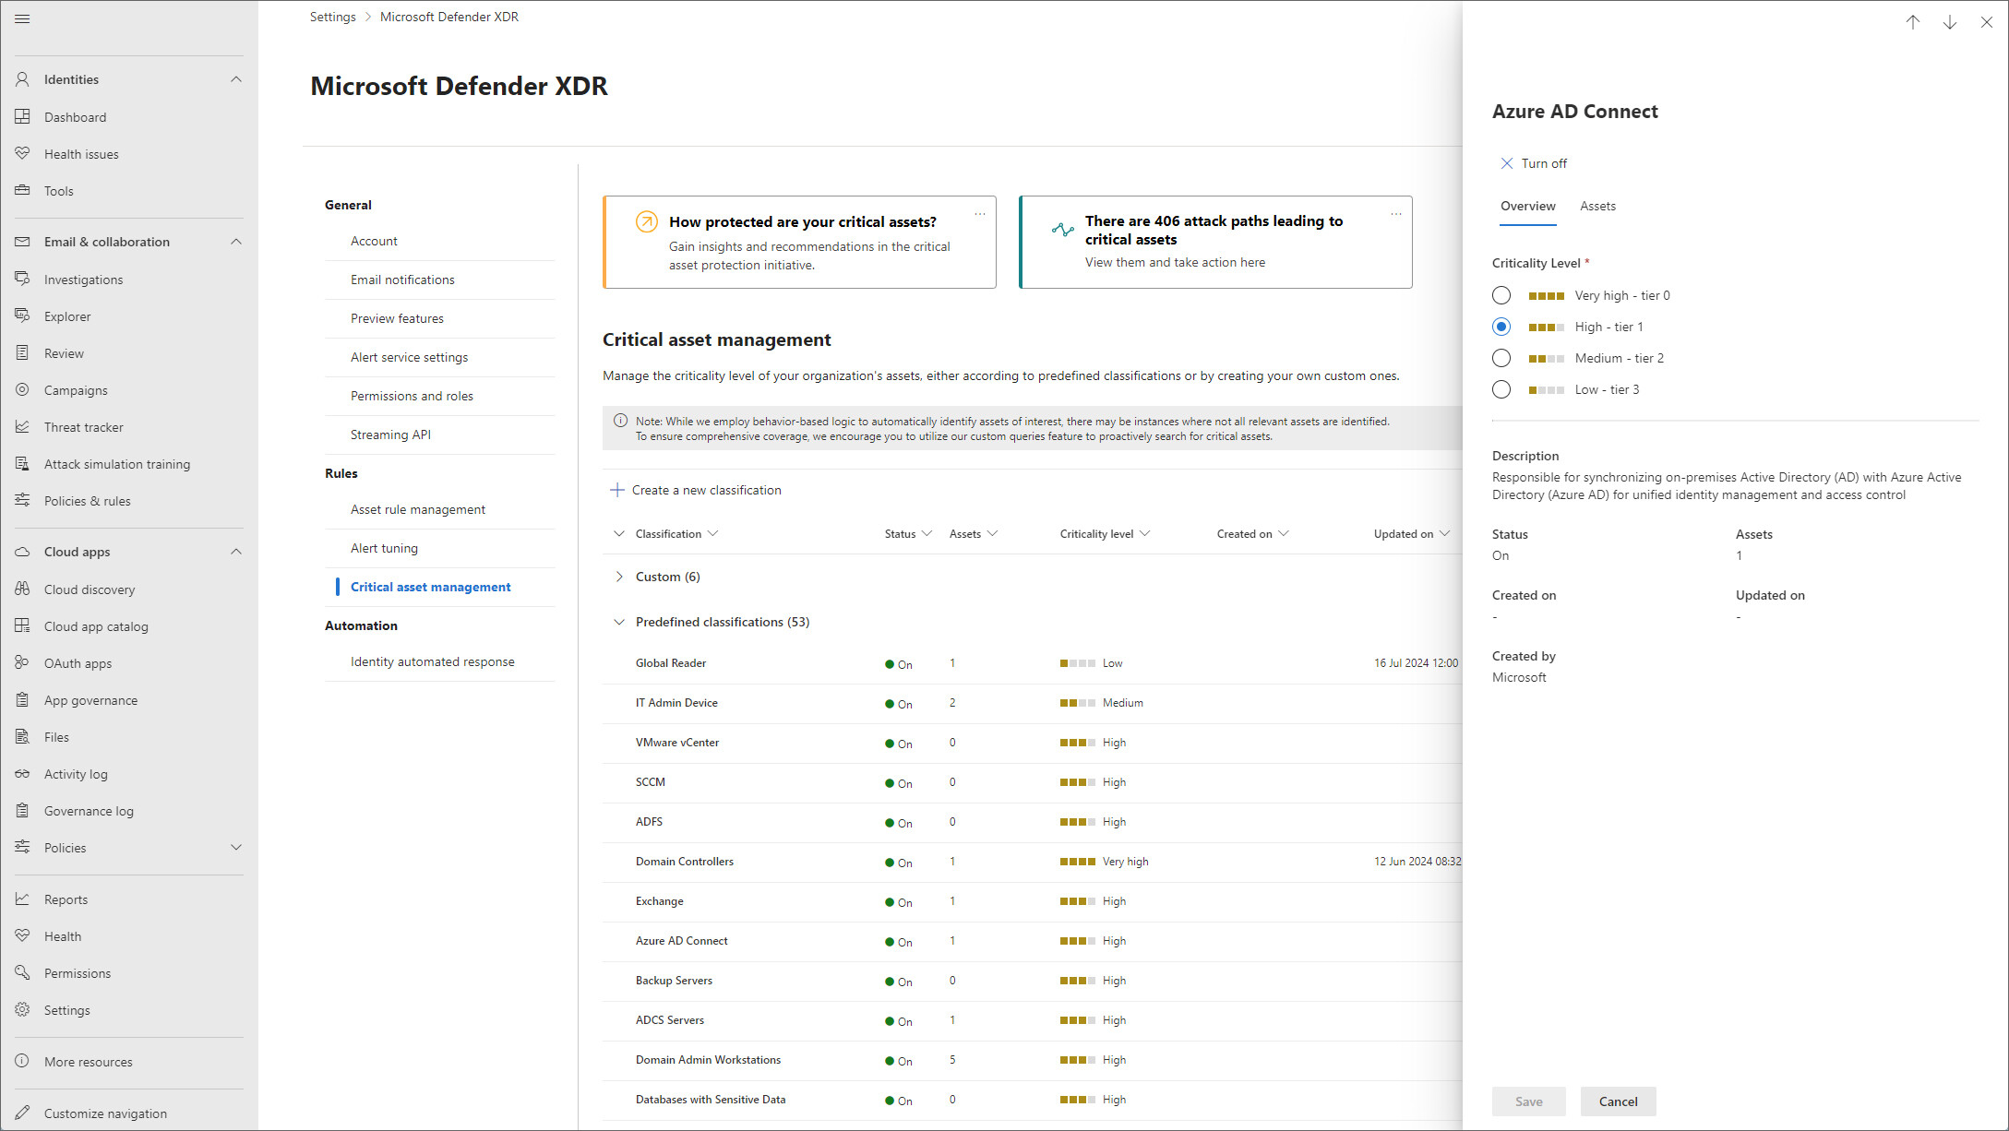Click the Dashboard icon in sidebar
This screenshot has height=1131, width=2009.
(22, 117)
